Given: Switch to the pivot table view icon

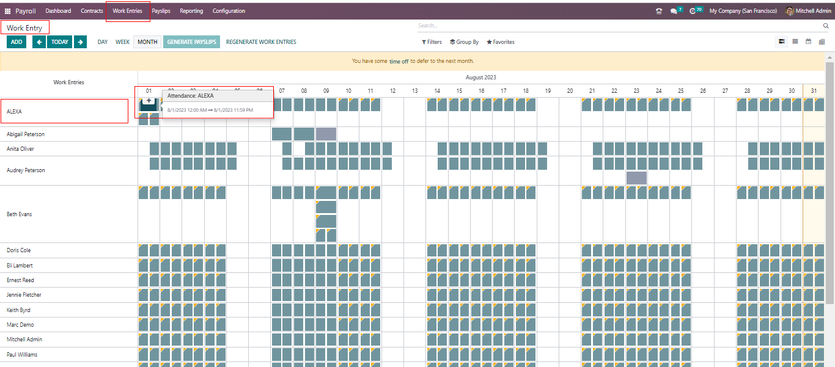Looking at the screenshot, I should pyautogui.click(x=822, y=42).
